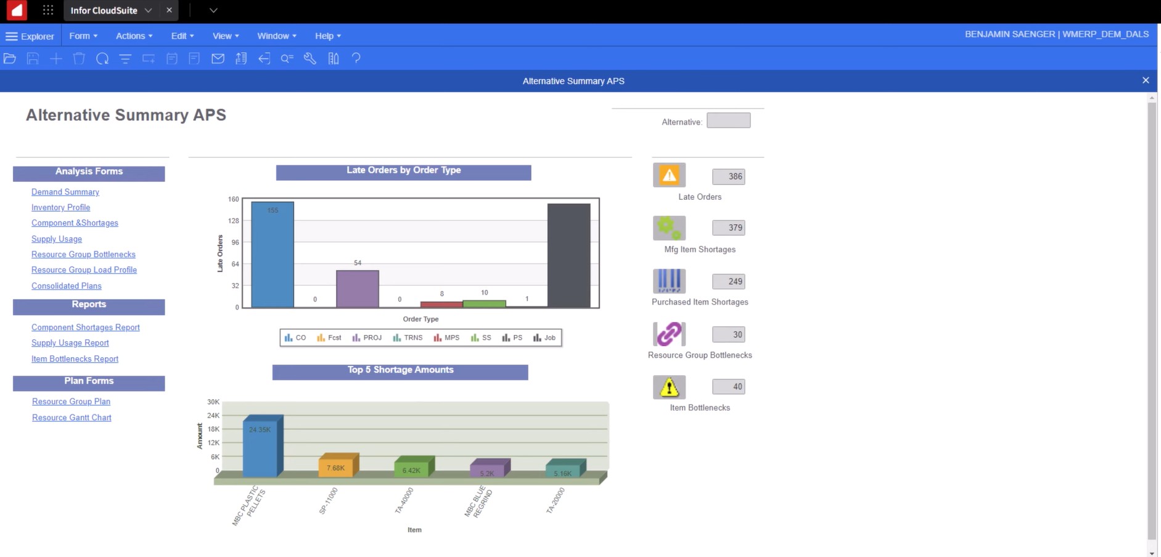Expand the Infor CloudSuite tab chevron
Viewport: 1161px width, 557px height.
tap(148, 10)
